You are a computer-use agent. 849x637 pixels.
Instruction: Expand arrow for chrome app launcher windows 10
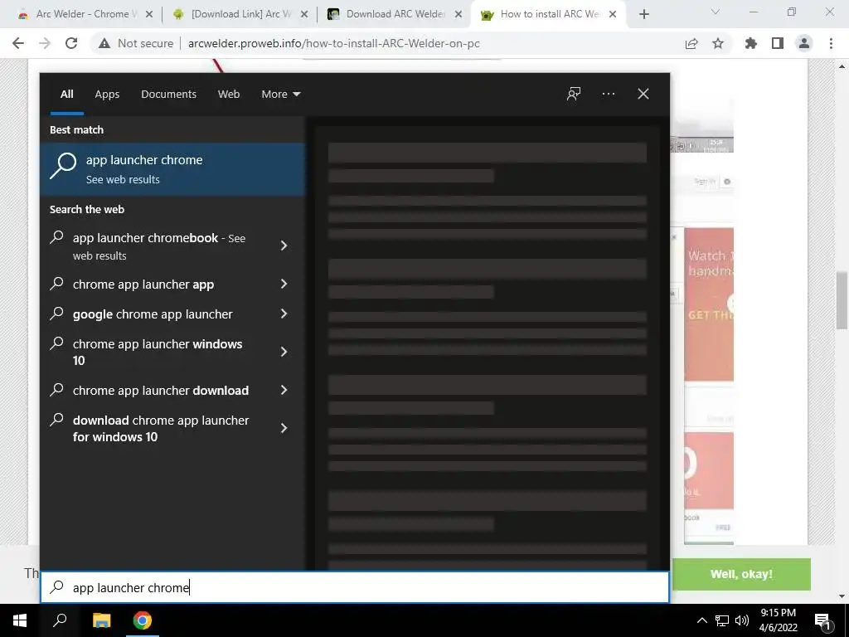(x=284, y=352)
